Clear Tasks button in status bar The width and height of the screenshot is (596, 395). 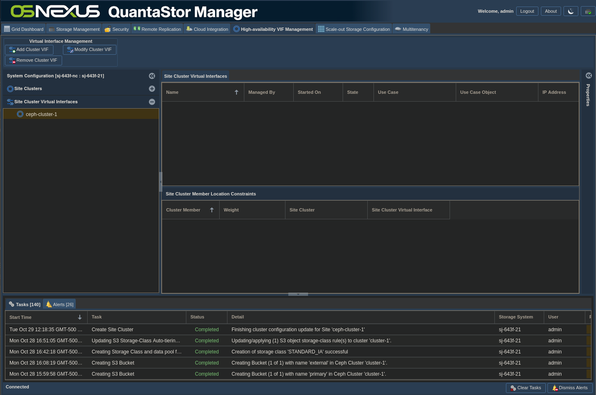[526, 388]
